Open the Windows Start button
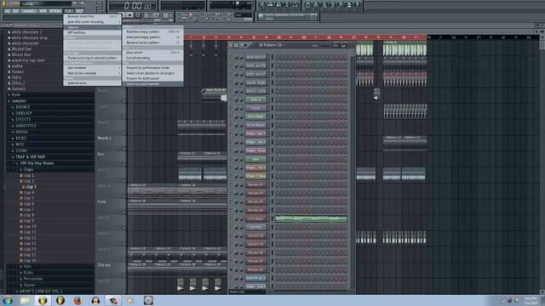545x306 pixels. [8, 300]
